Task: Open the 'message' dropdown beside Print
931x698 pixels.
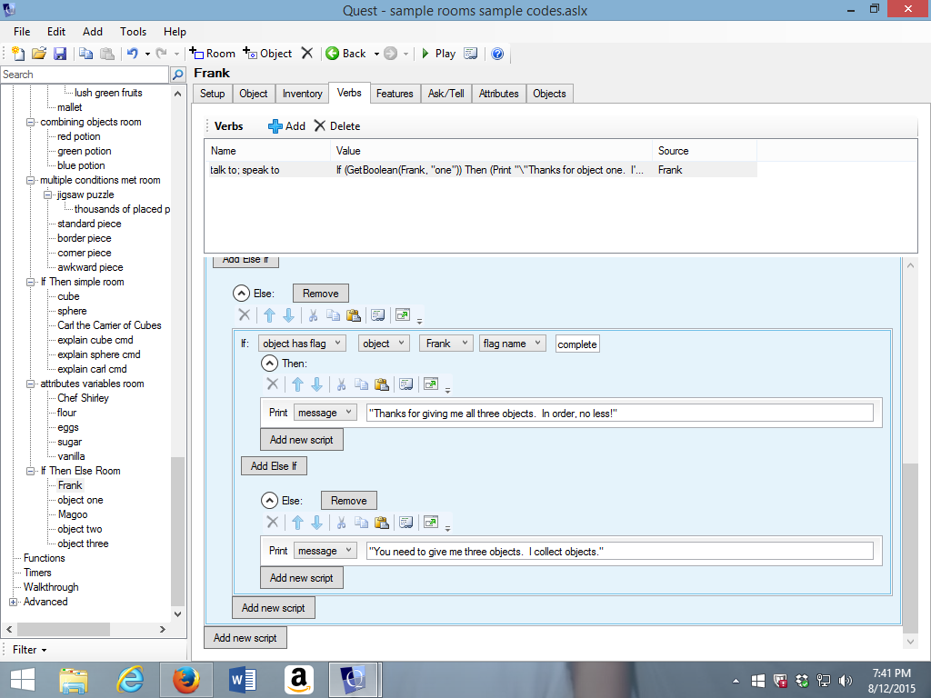Action: coord(325,412)
